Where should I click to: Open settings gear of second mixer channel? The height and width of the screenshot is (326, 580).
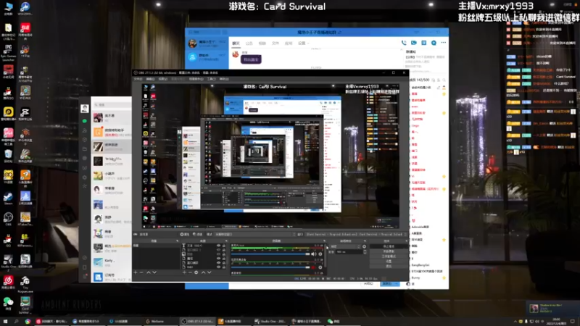click(x=320, y=267)
